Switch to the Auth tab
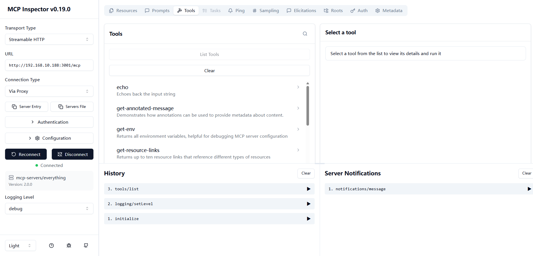 (359, 11)
